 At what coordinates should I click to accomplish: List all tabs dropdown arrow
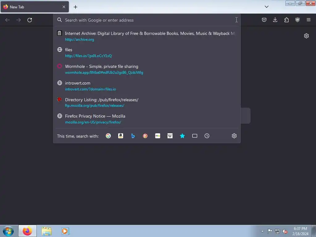pyautogui.click(x=266, y=7)
